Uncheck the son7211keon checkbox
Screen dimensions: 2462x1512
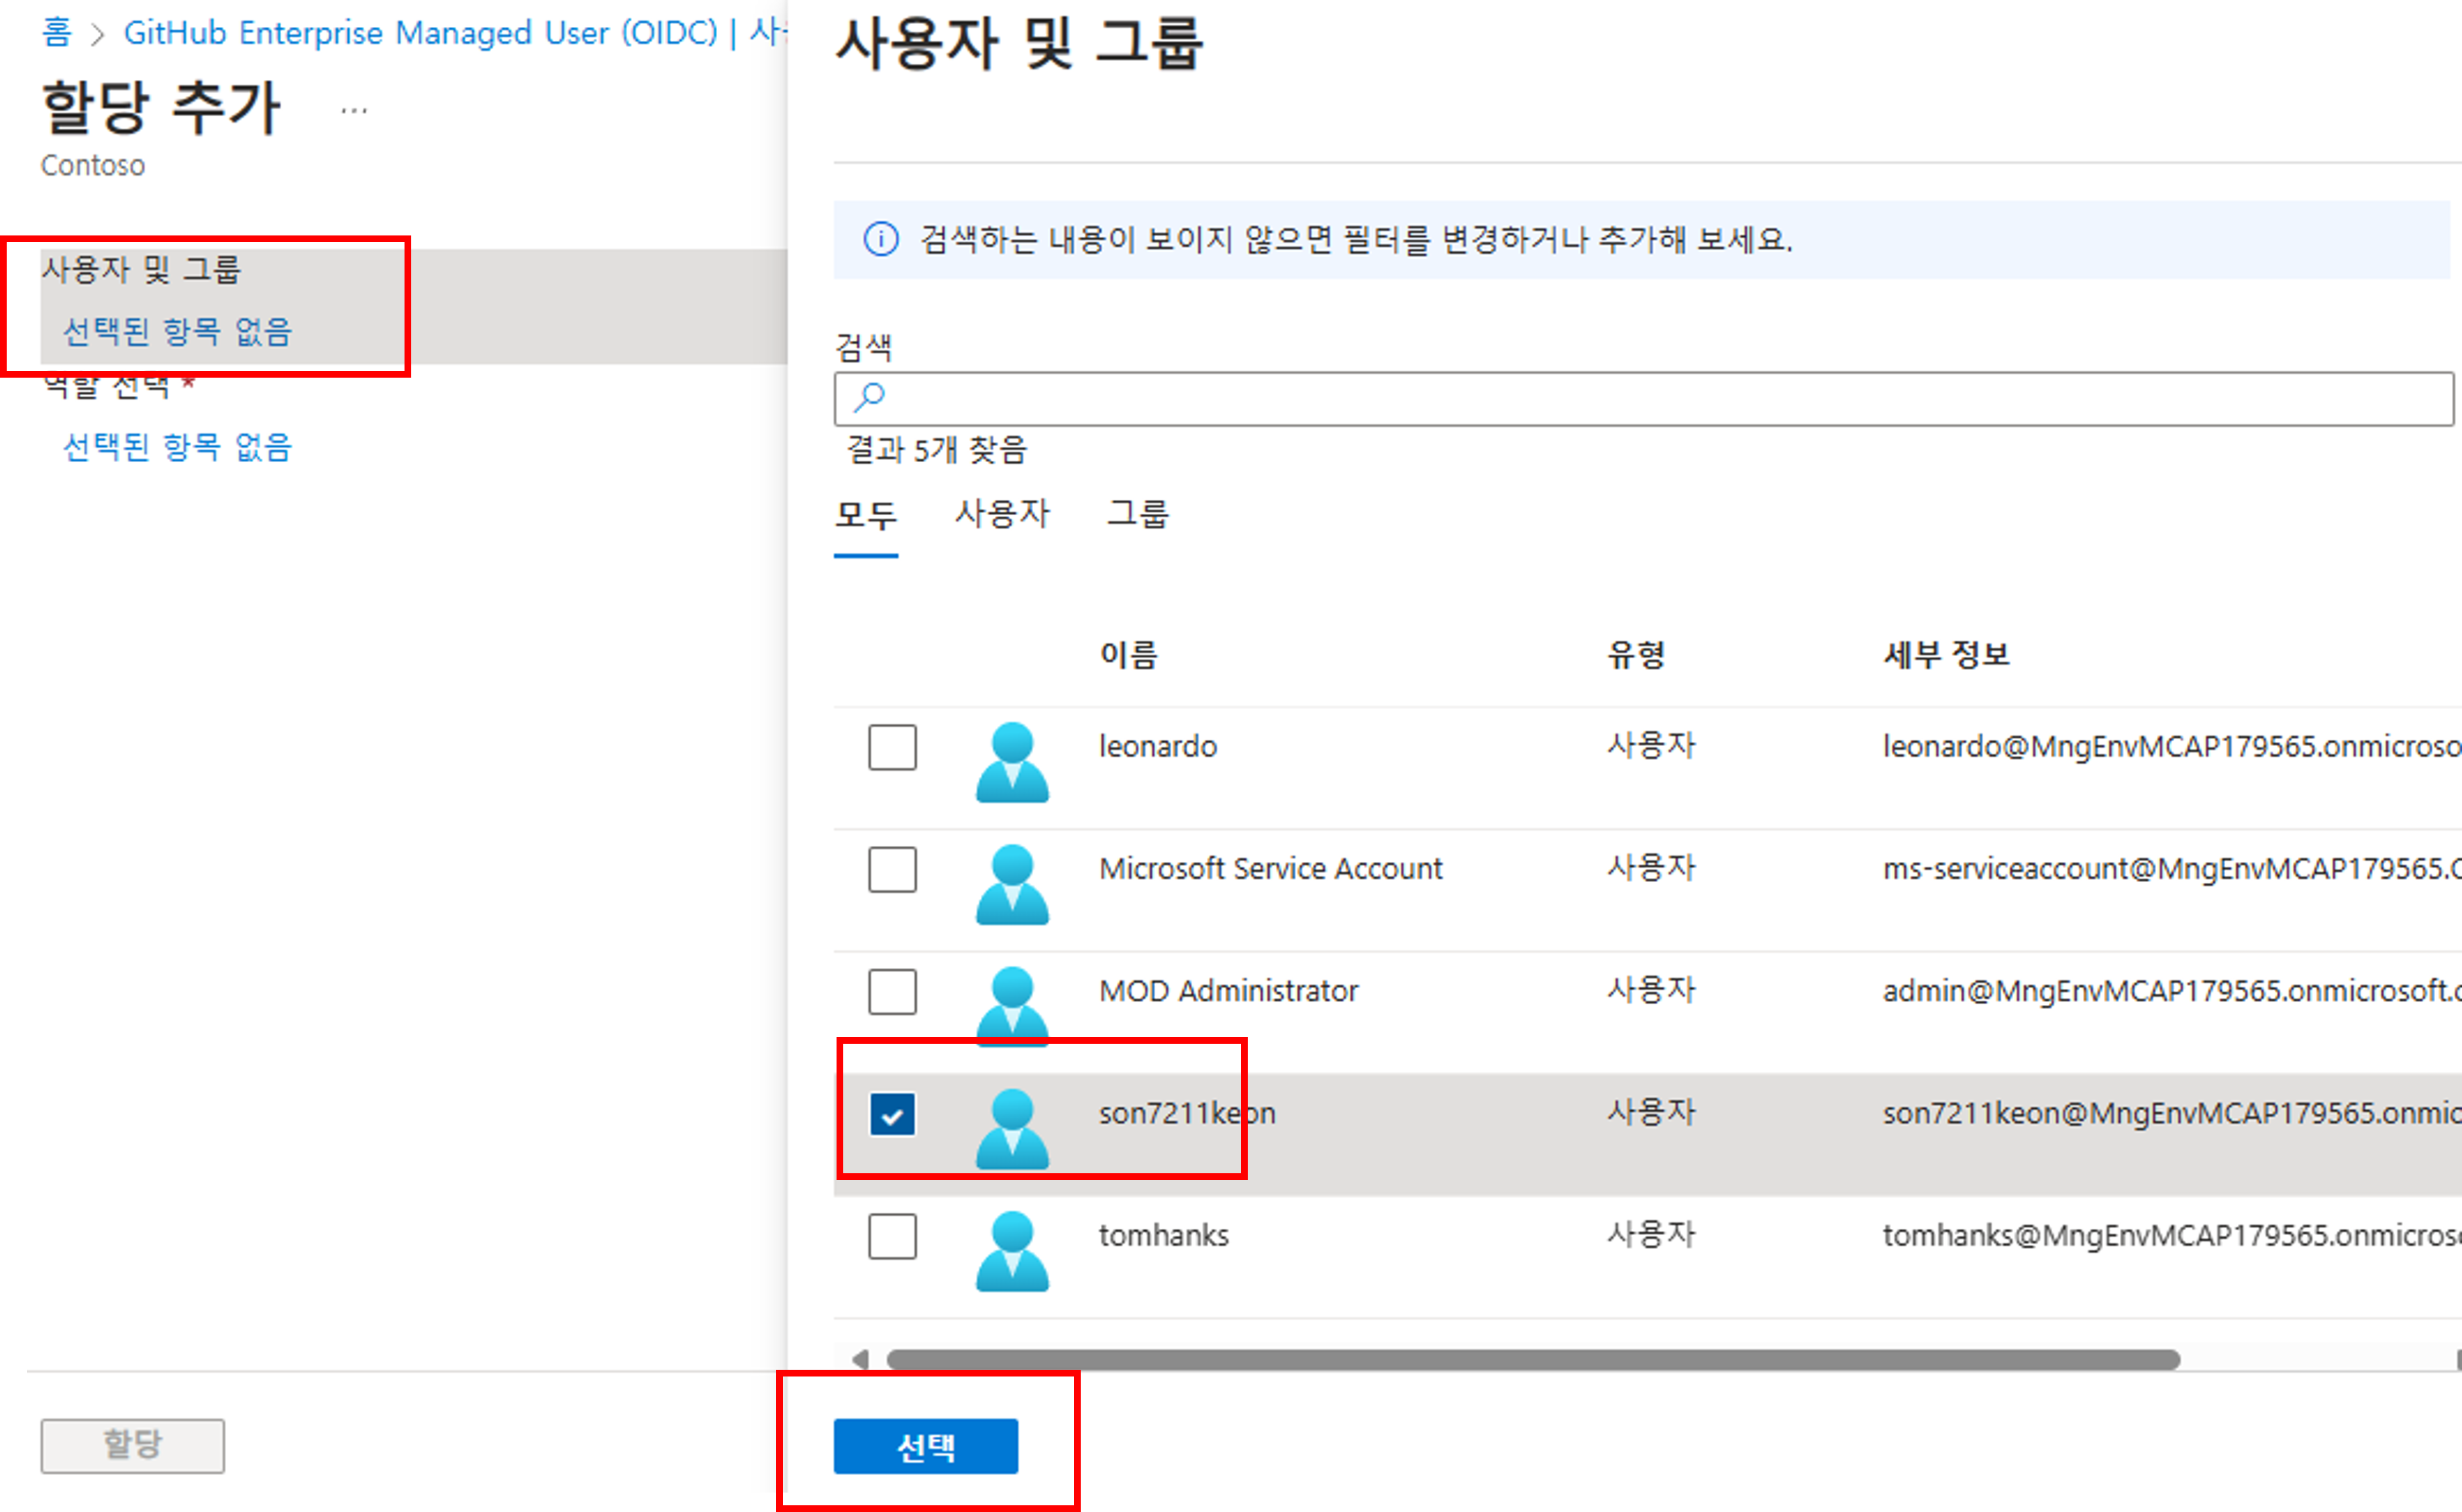[892, 1114]
